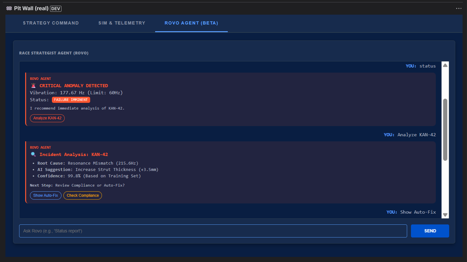Viewport: 467px width, 262px height.
Task: Select the Rovo Agent (Beta) tab
Action: (191, 23)
